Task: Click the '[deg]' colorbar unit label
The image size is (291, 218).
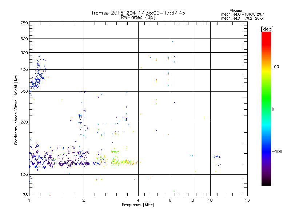Action: tap(267, 29)
